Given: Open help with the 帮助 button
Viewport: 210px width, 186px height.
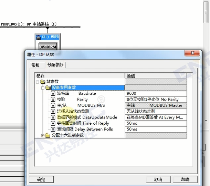Looking at the screenshot, I should [x=185, y=179].
